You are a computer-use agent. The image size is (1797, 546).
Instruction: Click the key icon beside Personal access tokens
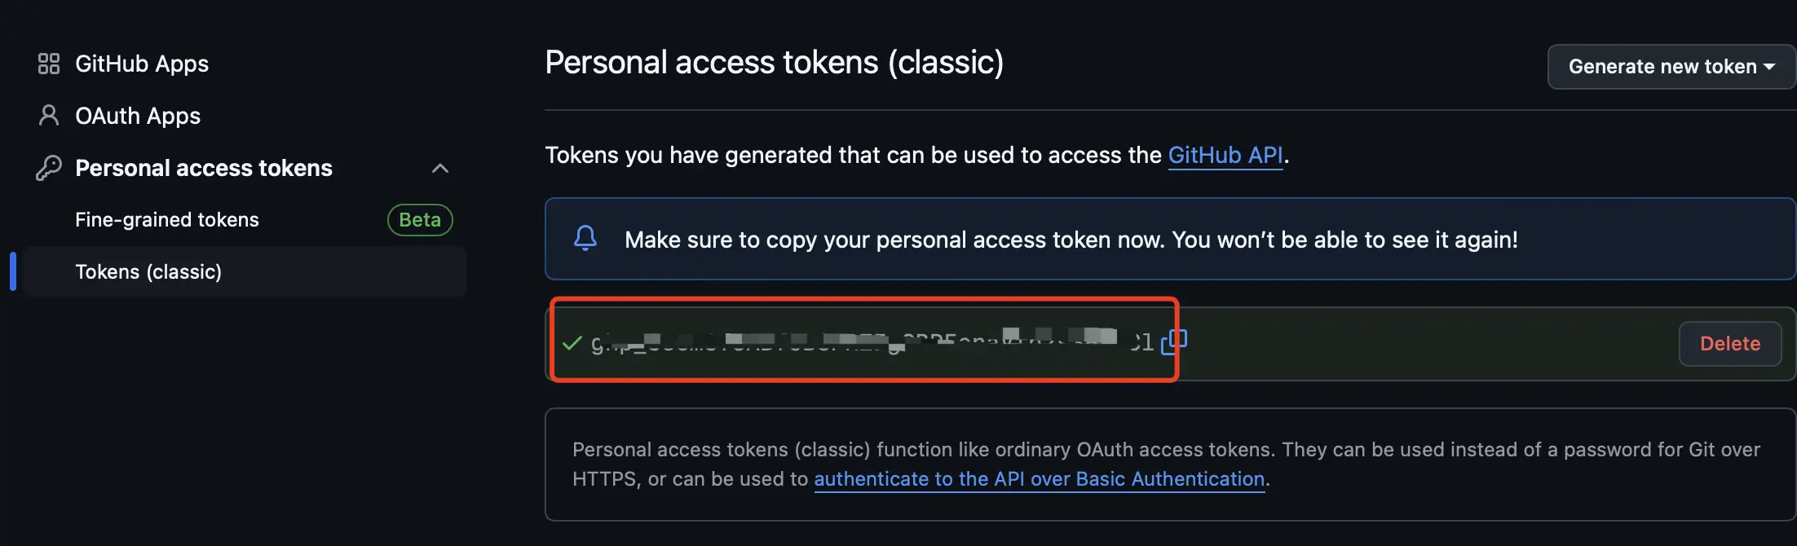coord(49,168)
